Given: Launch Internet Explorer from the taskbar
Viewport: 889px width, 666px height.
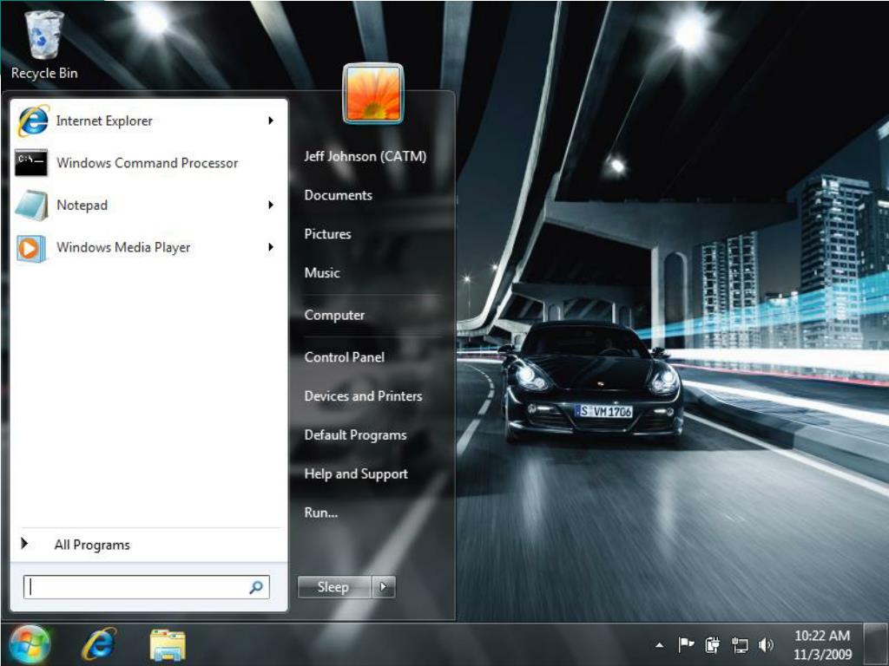Looking at the screenshot, I should [x=99, y=644].
